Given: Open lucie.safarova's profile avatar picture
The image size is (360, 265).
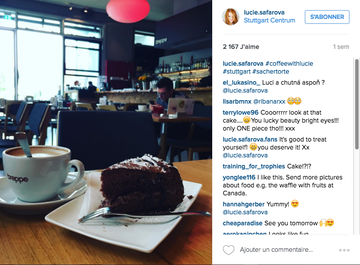Looking at the screenshot, I should [230, 16].
